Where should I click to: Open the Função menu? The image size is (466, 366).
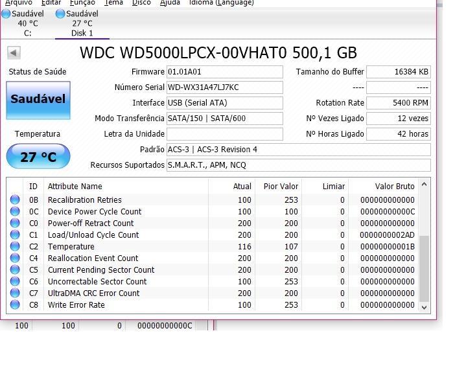point(82,3)
